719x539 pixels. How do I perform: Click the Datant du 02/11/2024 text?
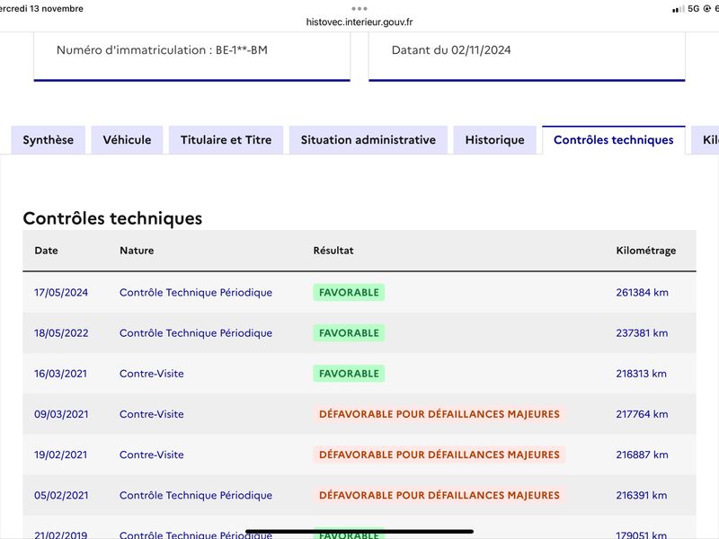(451, 50)
